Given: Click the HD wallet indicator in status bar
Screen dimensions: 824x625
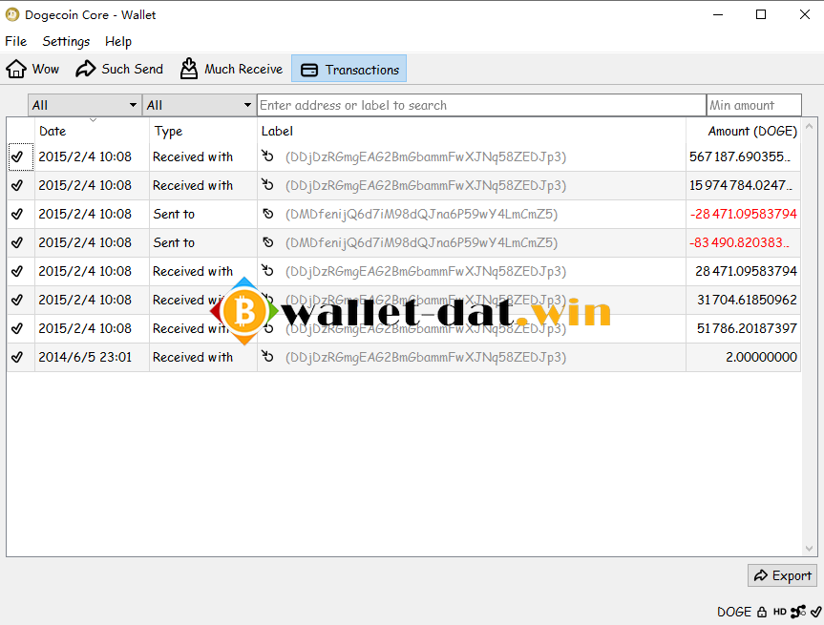Looking at the screenshot, I should [x=780, y=612].
